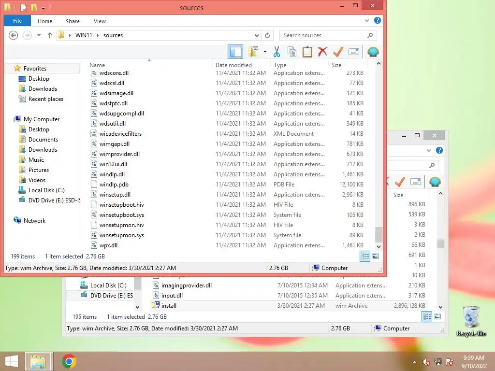
Task: Switch sources window to large icons view
Action: (x=376, y=256)
